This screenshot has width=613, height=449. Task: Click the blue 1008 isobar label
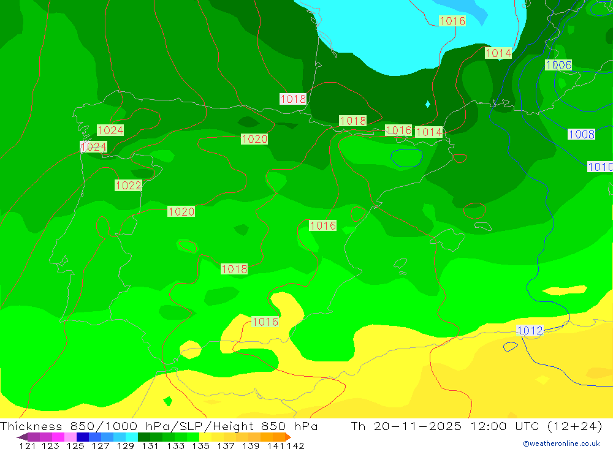[581, 134]
